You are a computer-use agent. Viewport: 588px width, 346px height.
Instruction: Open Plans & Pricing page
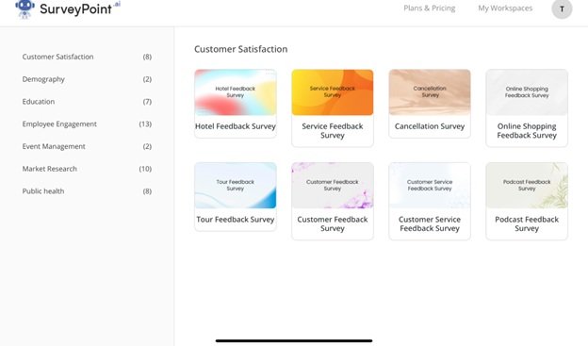point(430,8)
